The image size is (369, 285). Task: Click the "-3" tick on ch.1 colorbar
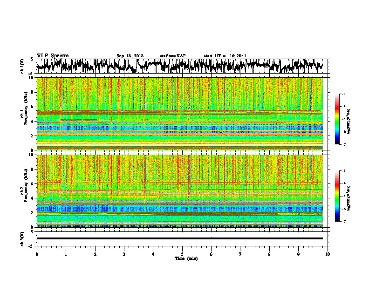click(344, 94)
